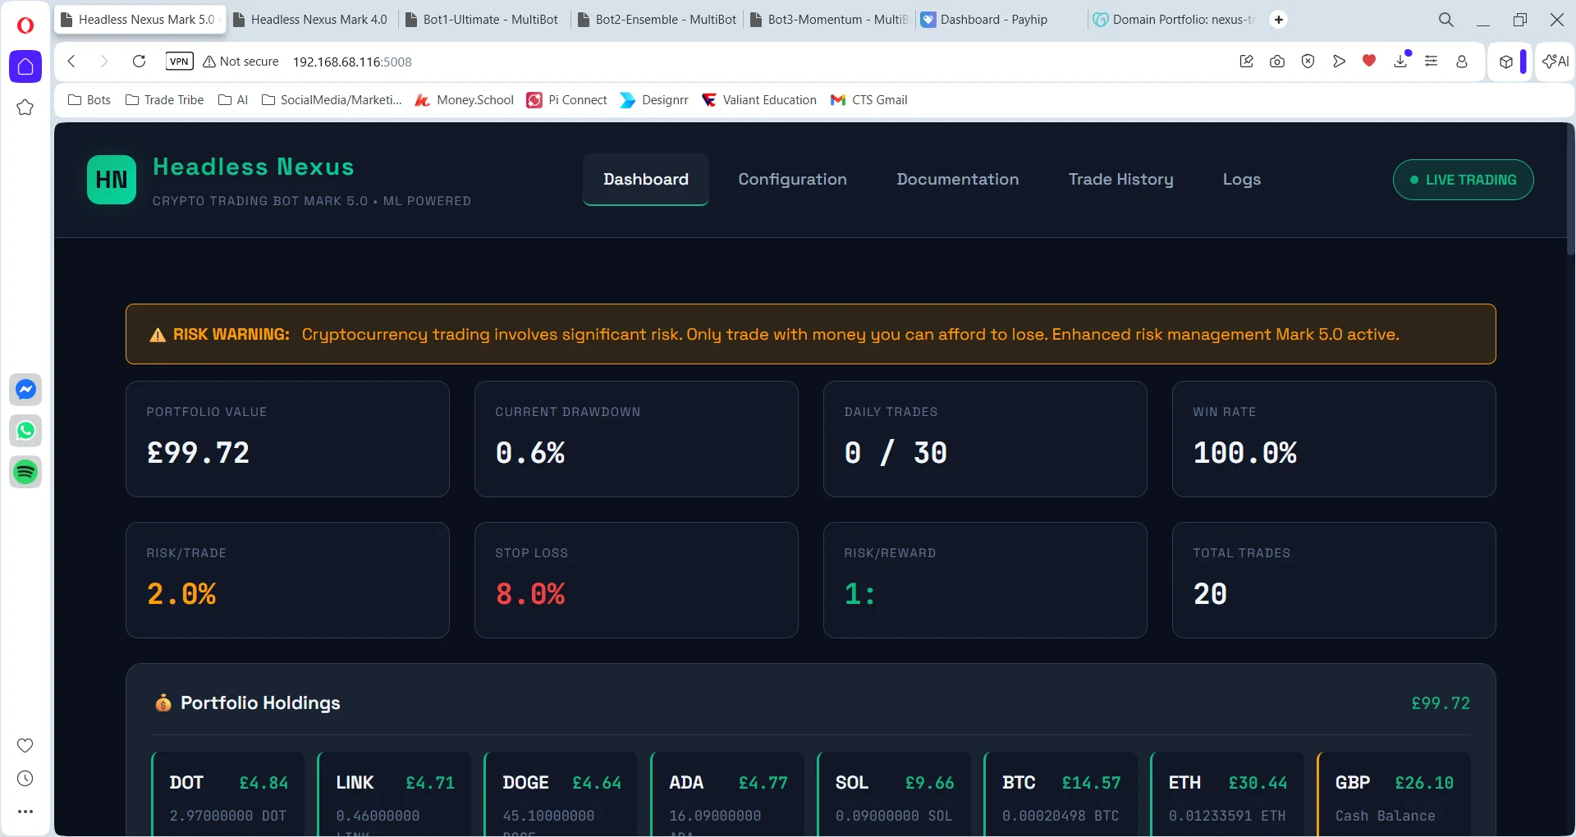
Task: Toggle the ad-blocker shield icon
Action: click(x=1308, y=61)
